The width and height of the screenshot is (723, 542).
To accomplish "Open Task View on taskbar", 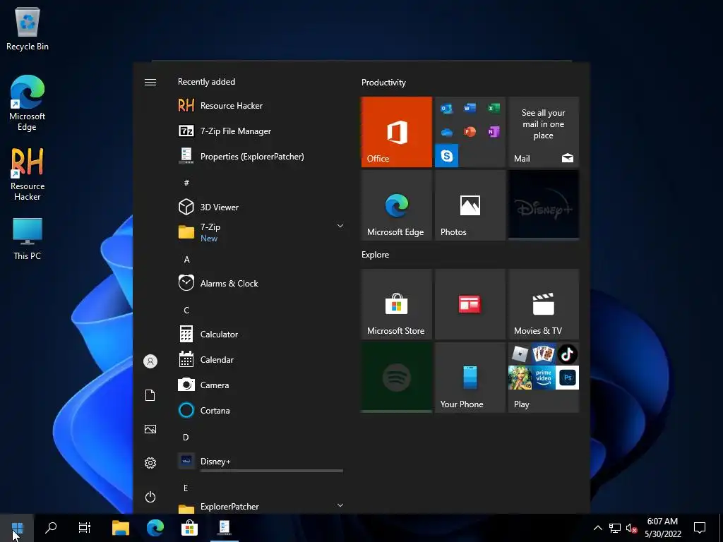I will pyautogui.click(x=85, y=528).
